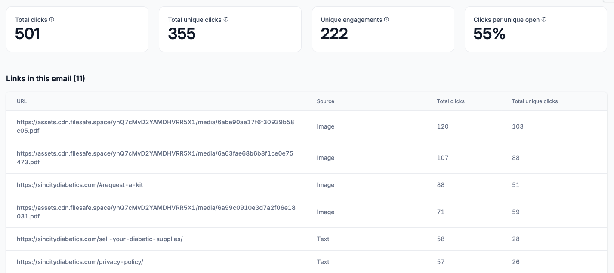
Task: Click total clicks cell showing 120
Action: [443, 126]
